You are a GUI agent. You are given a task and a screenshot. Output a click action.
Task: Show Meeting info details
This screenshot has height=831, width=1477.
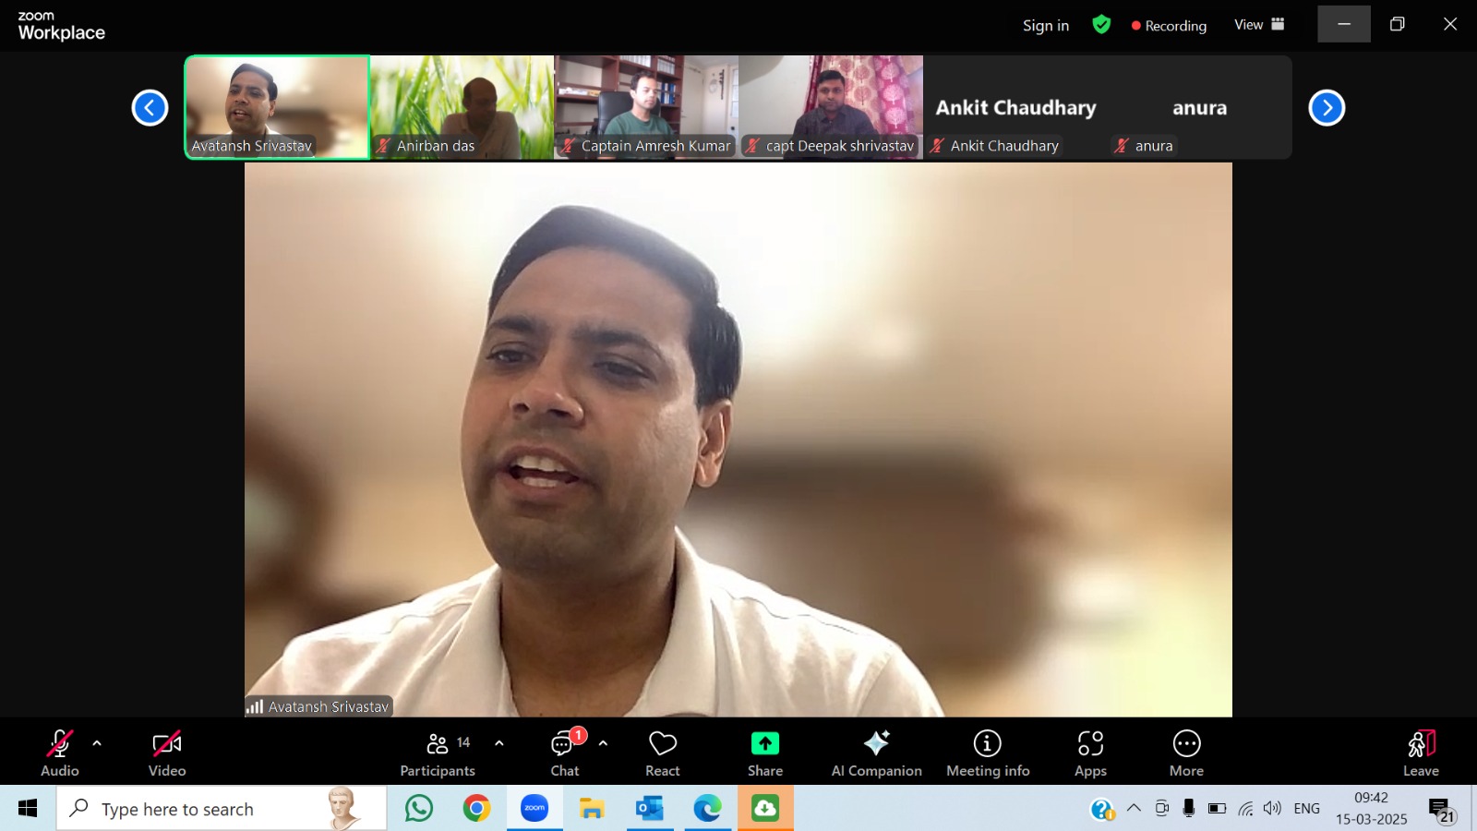pyautogui.click(x=987, y=753)
